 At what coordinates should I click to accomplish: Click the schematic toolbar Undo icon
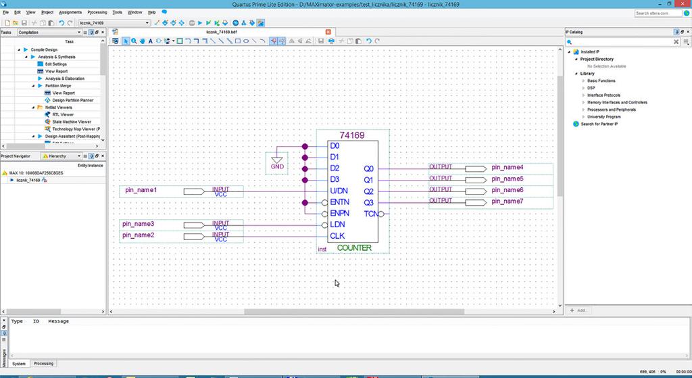[x=369, y=41]
